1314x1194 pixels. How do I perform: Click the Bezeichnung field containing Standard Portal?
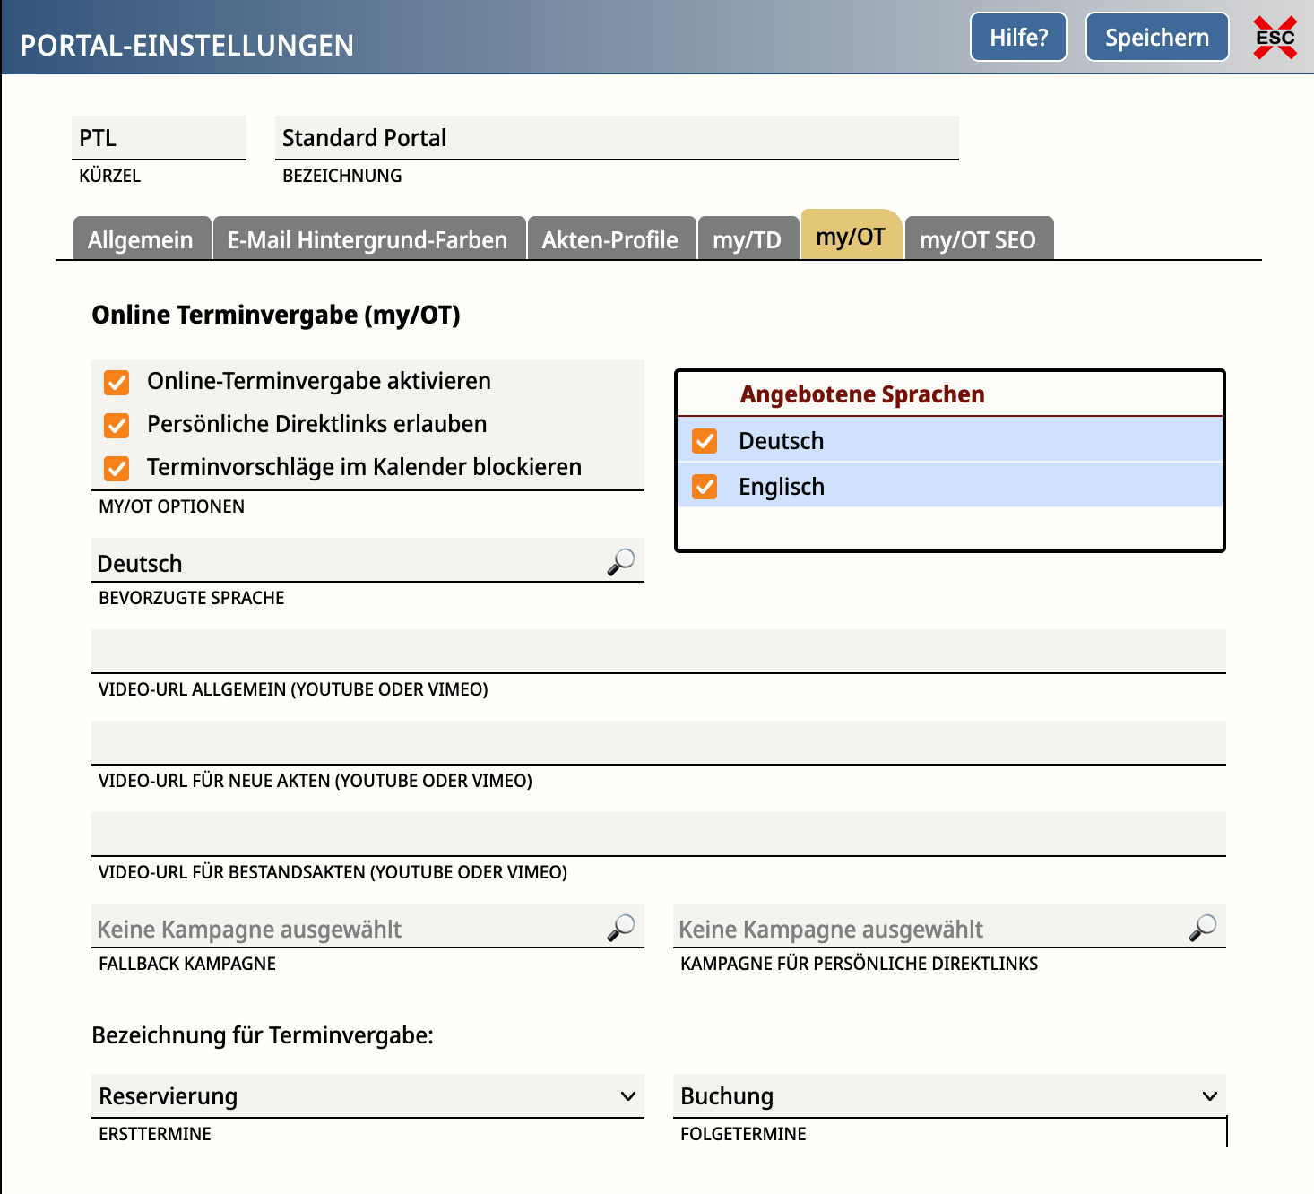[x=616, y=138]
